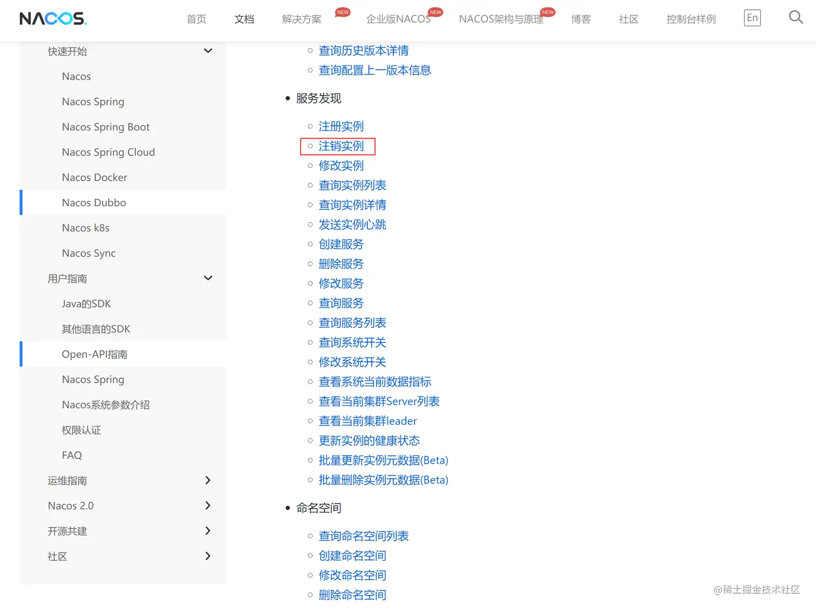Open the 创建命名空间 link
Screen dimensions: 816x611
352,555
